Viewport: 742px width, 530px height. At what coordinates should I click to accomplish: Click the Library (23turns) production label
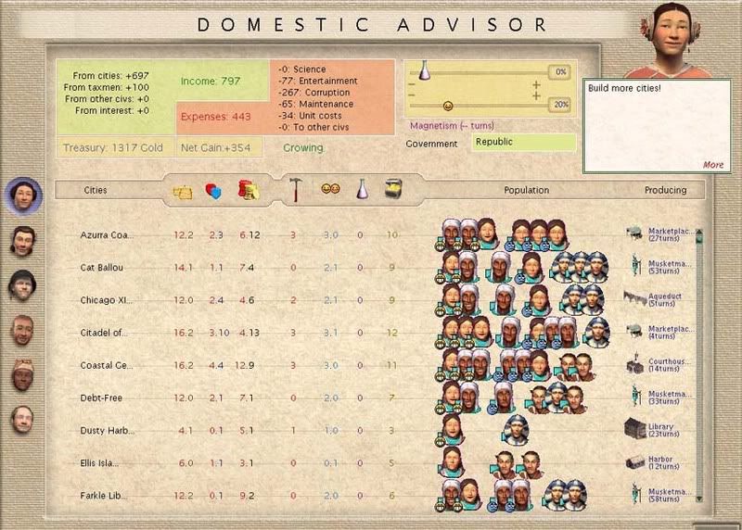(x=663, y=430)
